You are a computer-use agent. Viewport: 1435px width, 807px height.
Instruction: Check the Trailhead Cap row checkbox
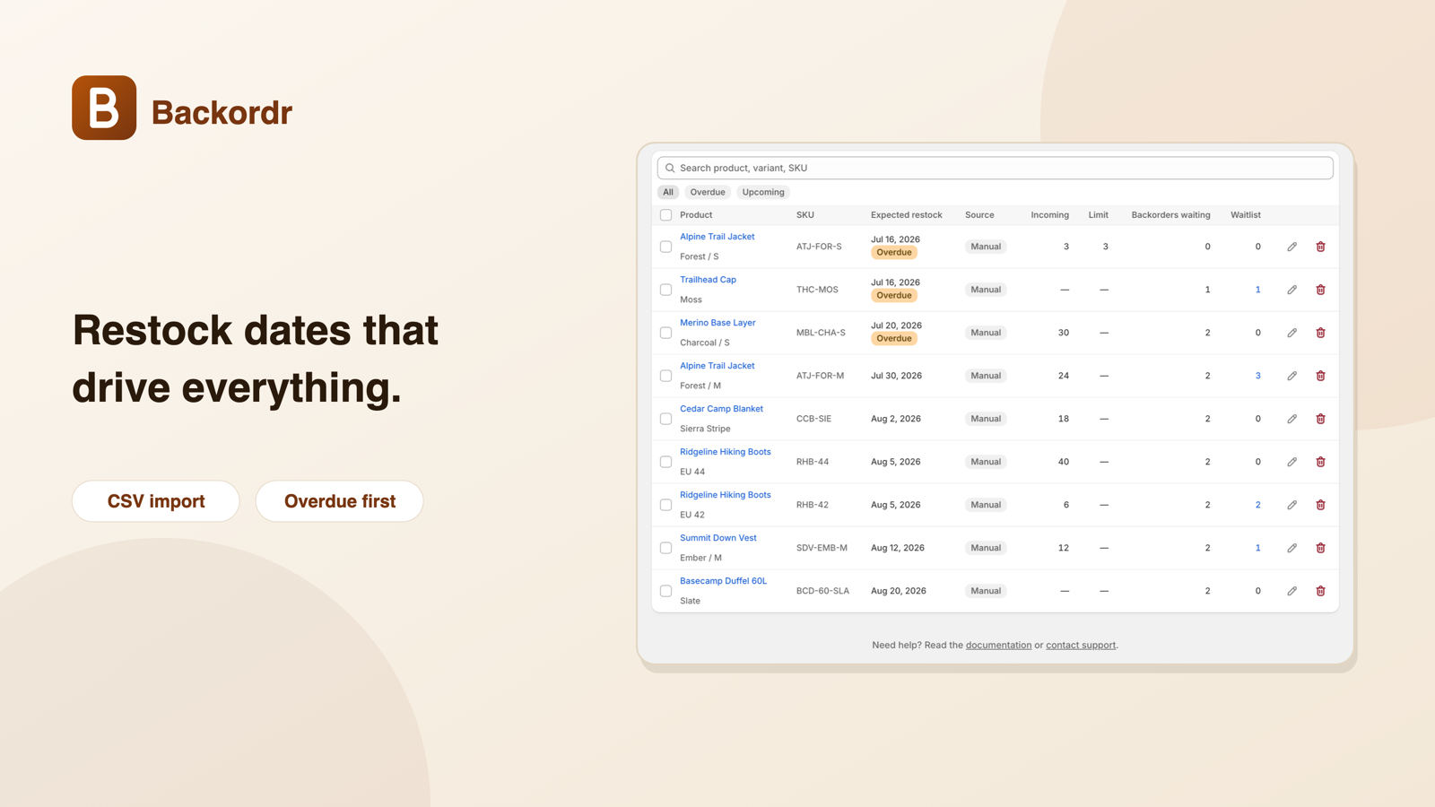point(665,290)
